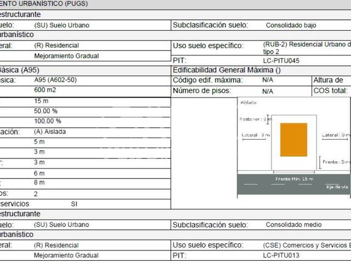Click the "Eje de vía" road label
Screen dimensions: 351x263
(x=337, y=187)
